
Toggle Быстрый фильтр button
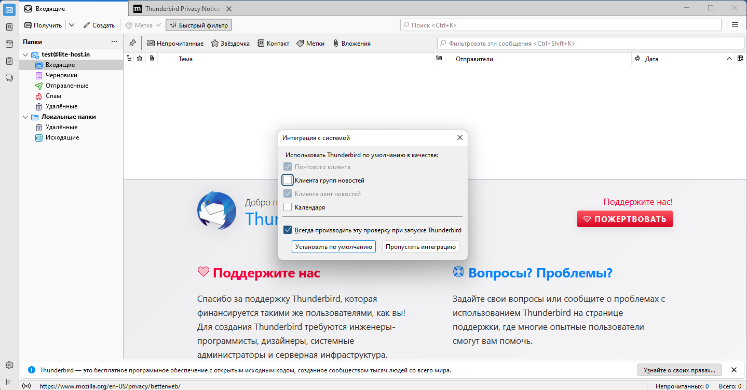199,25
